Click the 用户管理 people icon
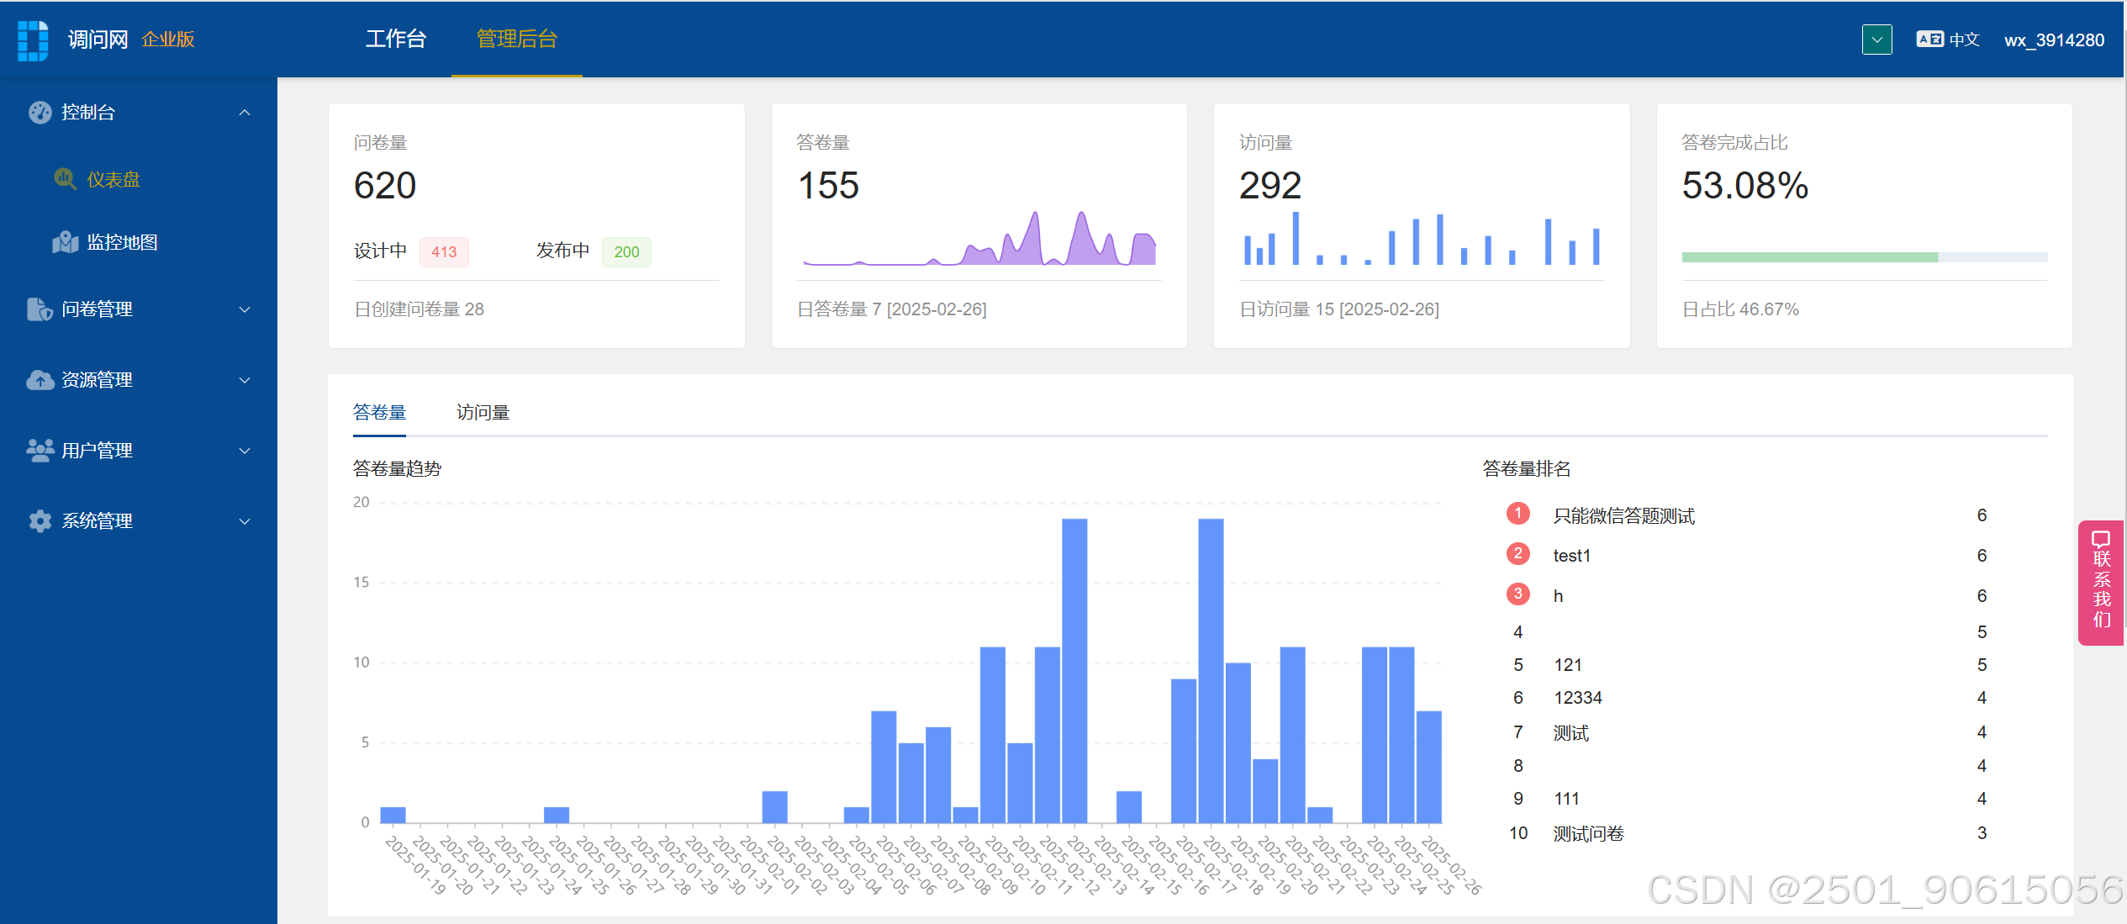2127x924 pixels. tap(40, 451)
